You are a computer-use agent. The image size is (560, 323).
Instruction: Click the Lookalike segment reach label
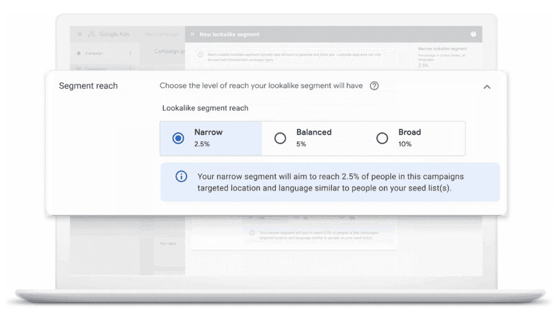205,108
